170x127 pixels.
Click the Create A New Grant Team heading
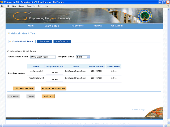coord(22,51)
